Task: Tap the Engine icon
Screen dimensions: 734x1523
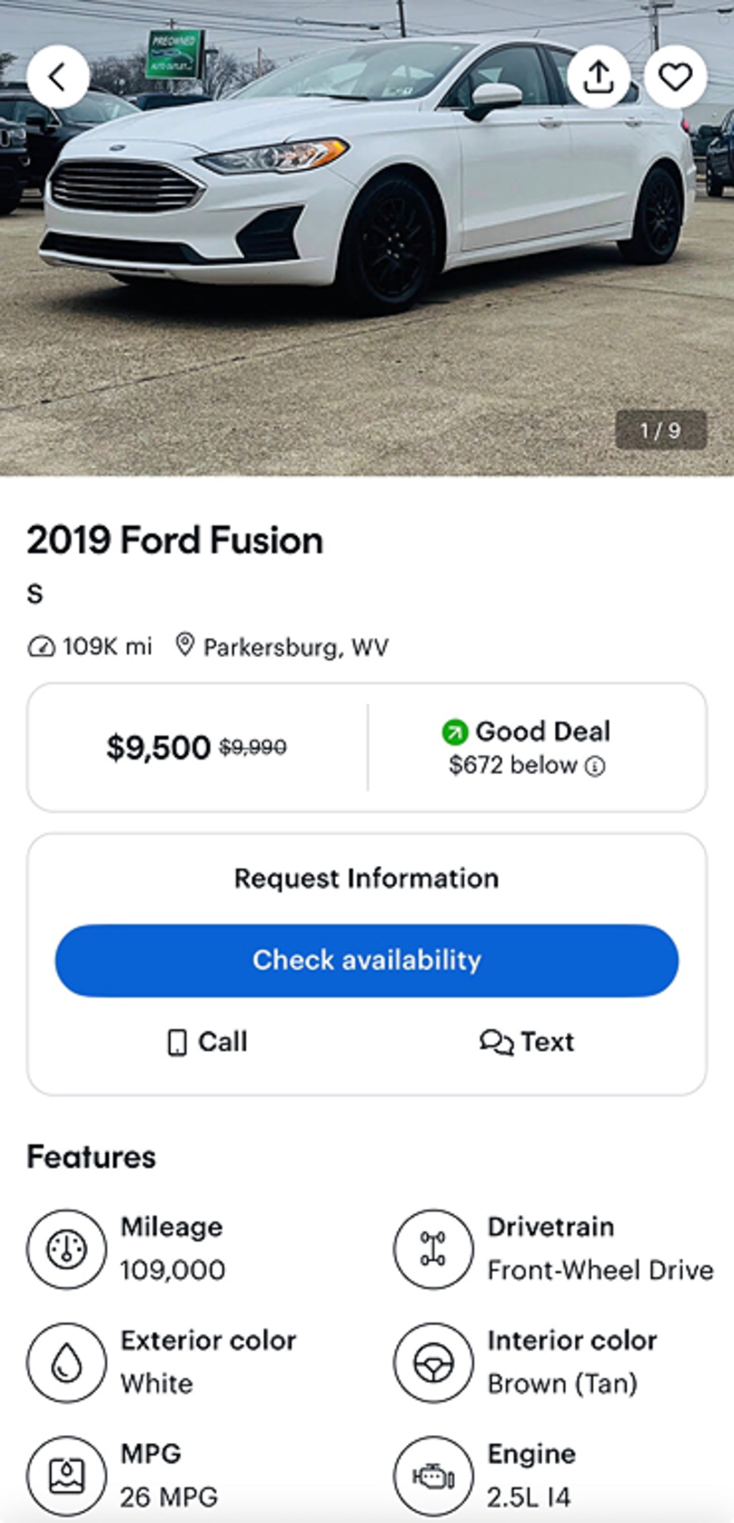Action: click(433, 1475)
